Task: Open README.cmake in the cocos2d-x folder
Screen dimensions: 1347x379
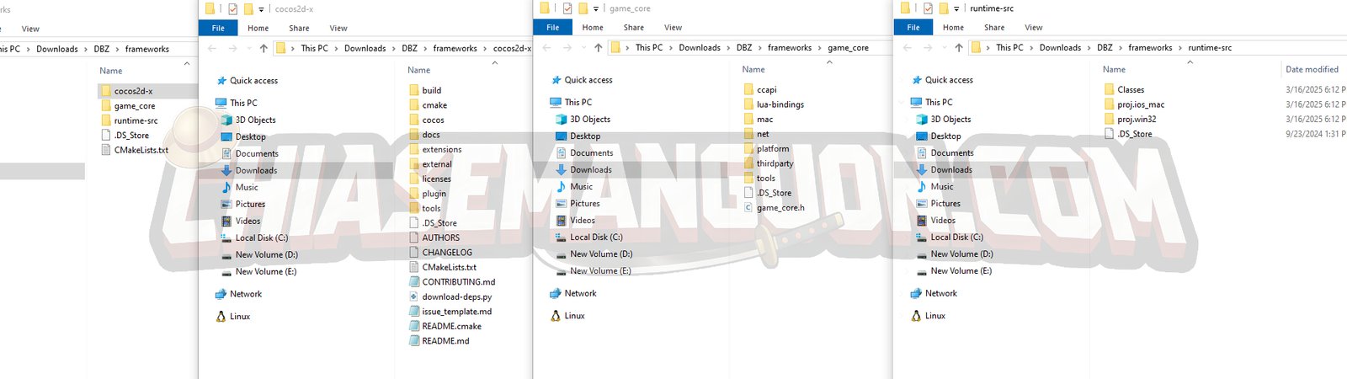Action: (451, 326)
